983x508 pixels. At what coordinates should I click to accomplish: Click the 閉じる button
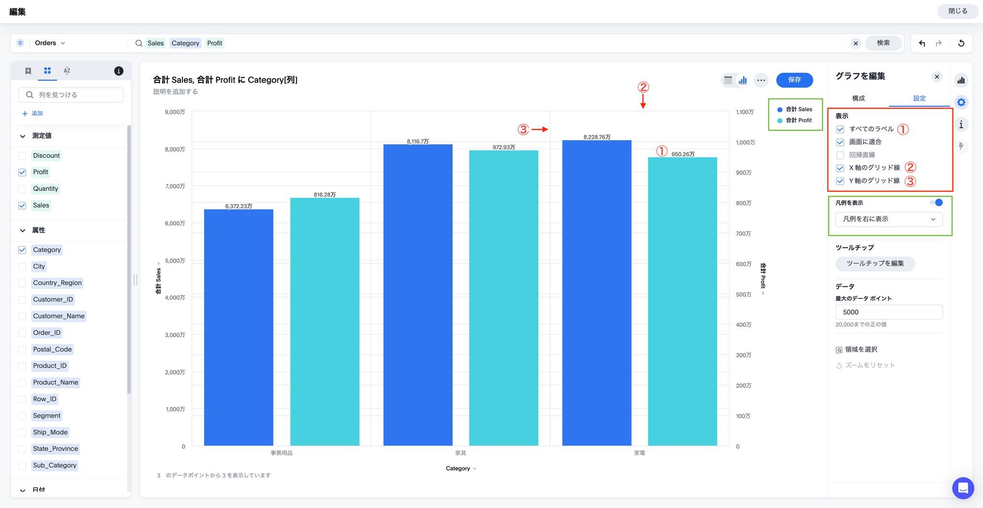958,11
